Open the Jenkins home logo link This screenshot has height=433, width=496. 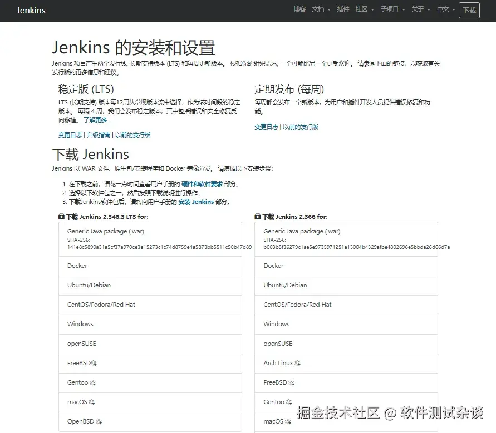pos(31,11)
